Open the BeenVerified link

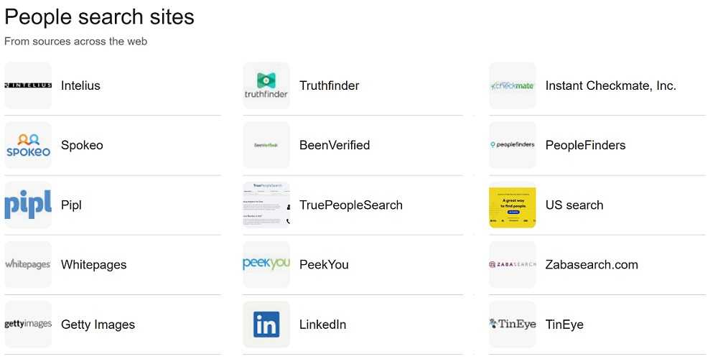335,145
